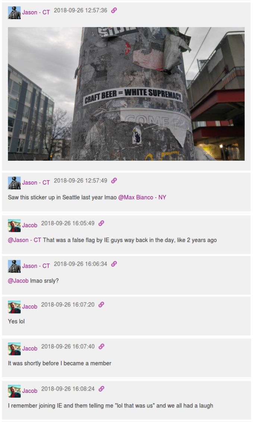Click permalink icon on 16:06:34 message

[114, 264]
